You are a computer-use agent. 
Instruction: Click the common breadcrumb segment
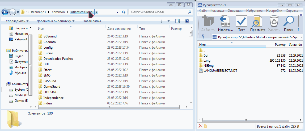coord(58,12)
